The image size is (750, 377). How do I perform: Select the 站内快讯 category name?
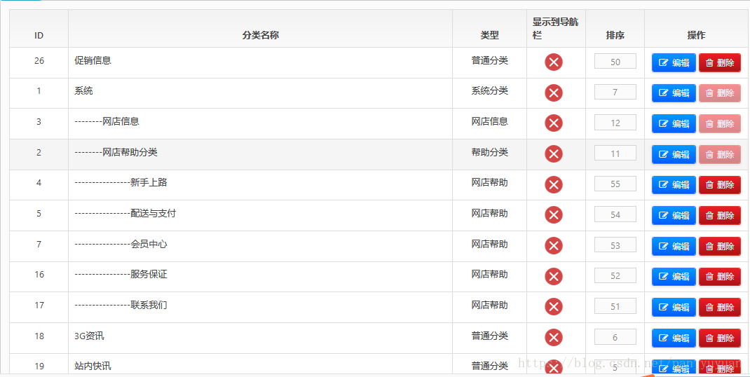click(x=93, y=366)
